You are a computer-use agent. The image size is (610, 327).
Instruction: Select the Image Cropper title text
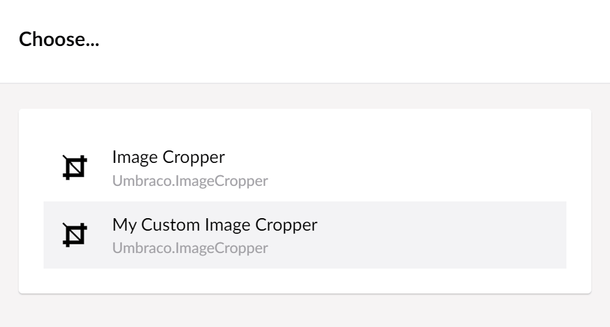coord(168,157)
